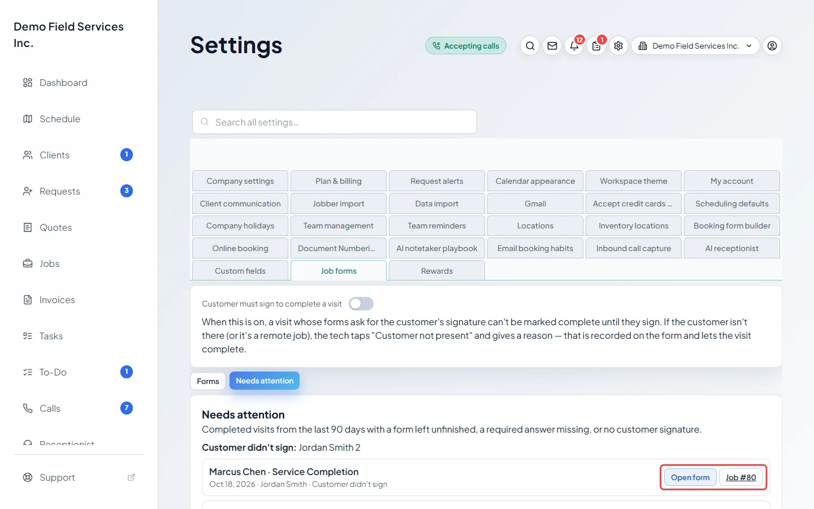Click the Clients people icon

[28, 155]
